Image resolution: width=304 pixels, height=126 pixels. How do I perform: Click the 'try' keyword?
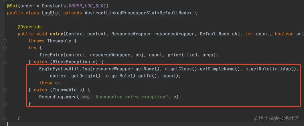(x=32, y=48)
